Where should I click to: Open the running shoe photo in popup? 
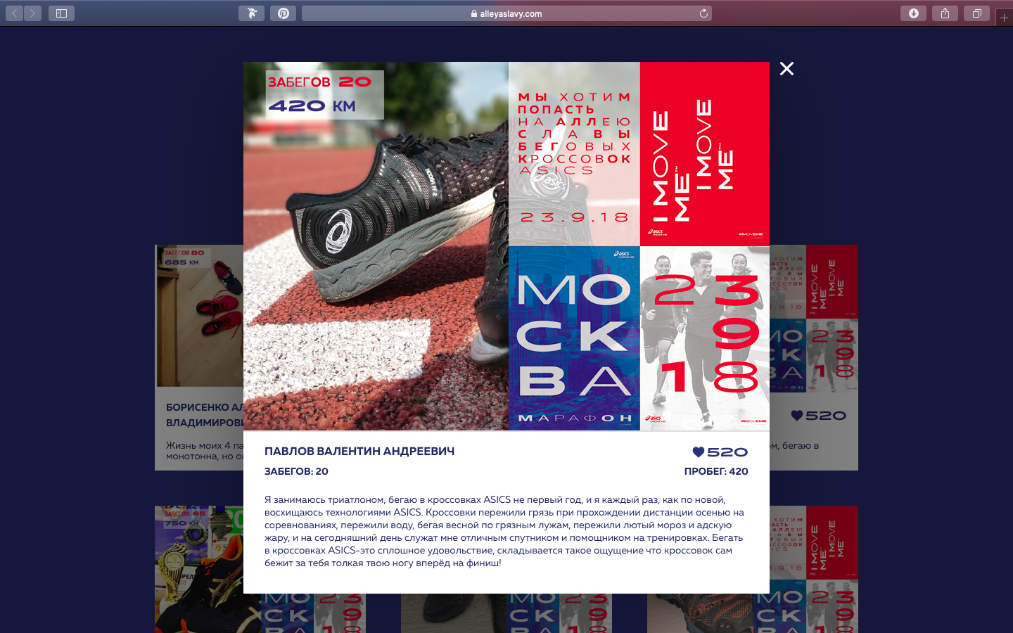tap(376, 246)
